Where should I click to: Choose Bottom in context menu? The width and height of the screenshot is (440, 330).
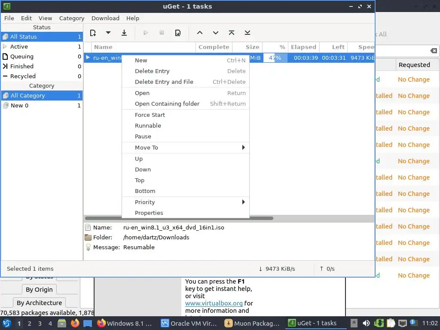point(186,191)
